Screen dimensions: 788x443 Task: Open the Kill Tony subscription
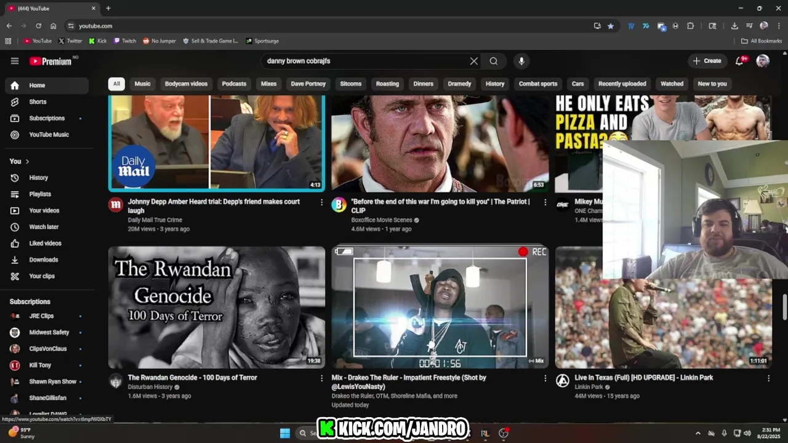tap(47, 365)
